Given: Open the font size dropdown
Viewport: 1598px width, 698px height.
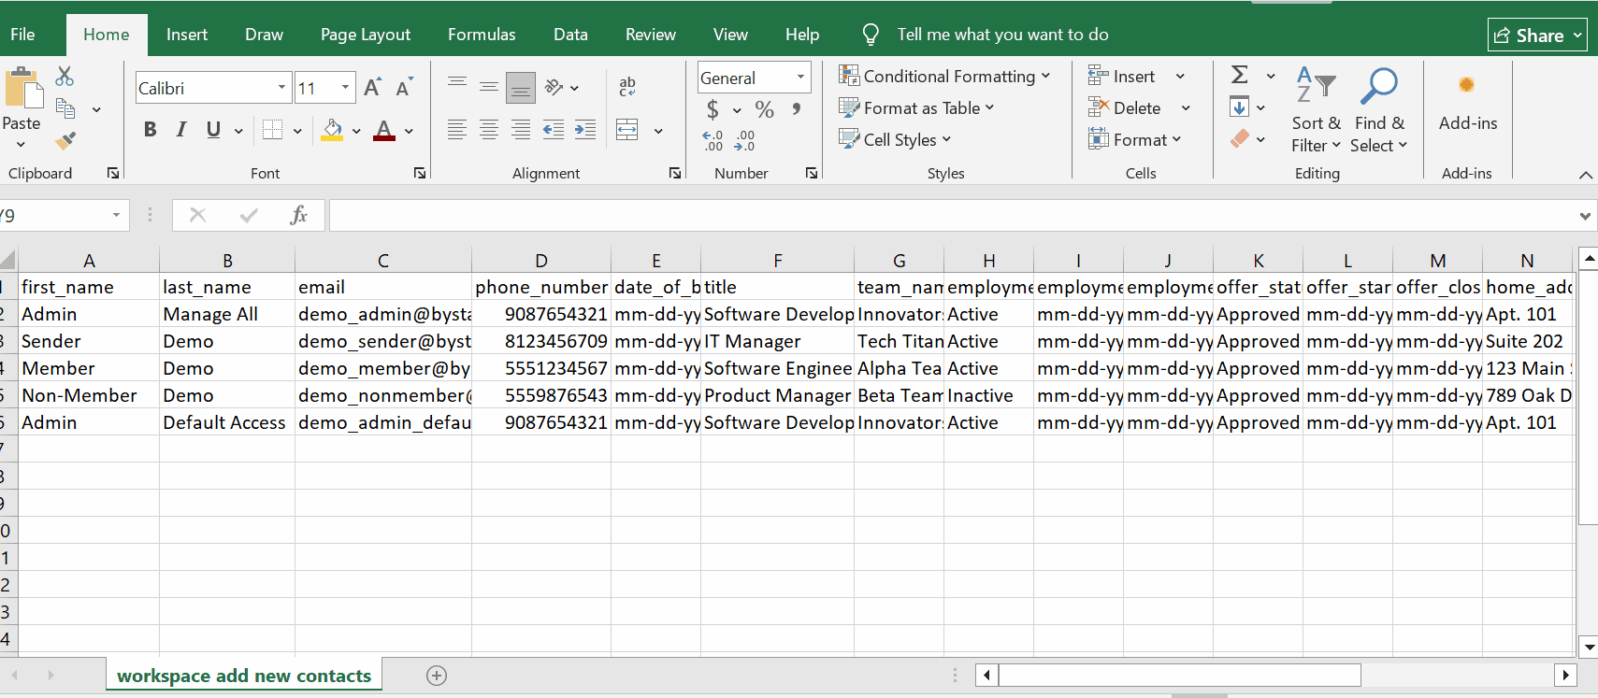Looking at the screenshot, I should coord(346,88).
